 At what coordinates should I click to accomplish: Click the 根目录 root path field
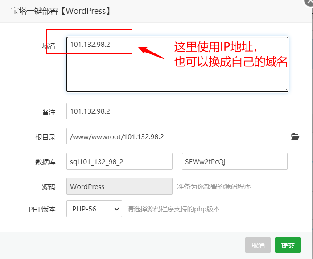point(177,136)
